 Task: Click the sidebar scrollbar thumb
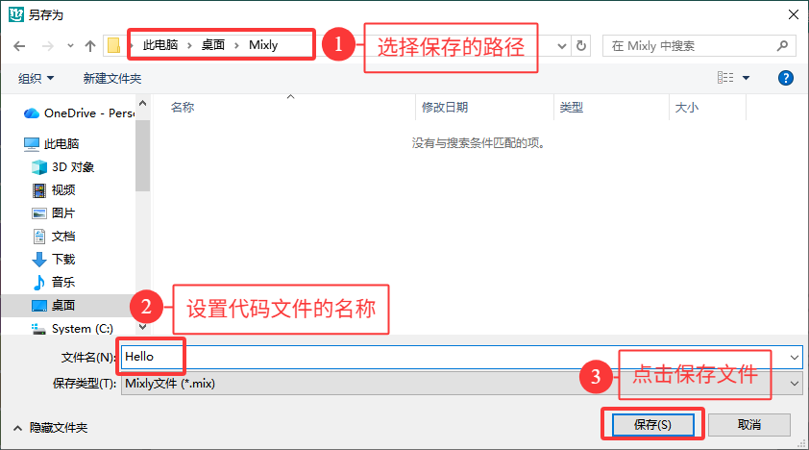(x=143, y=156)
